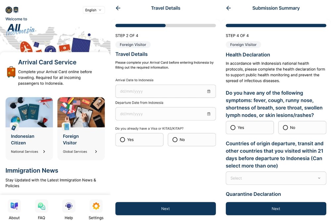Image resolution: width=331 pixels, height=221 pixels.
Task: Open the About section icon
Action: click(x=14, y=206)
